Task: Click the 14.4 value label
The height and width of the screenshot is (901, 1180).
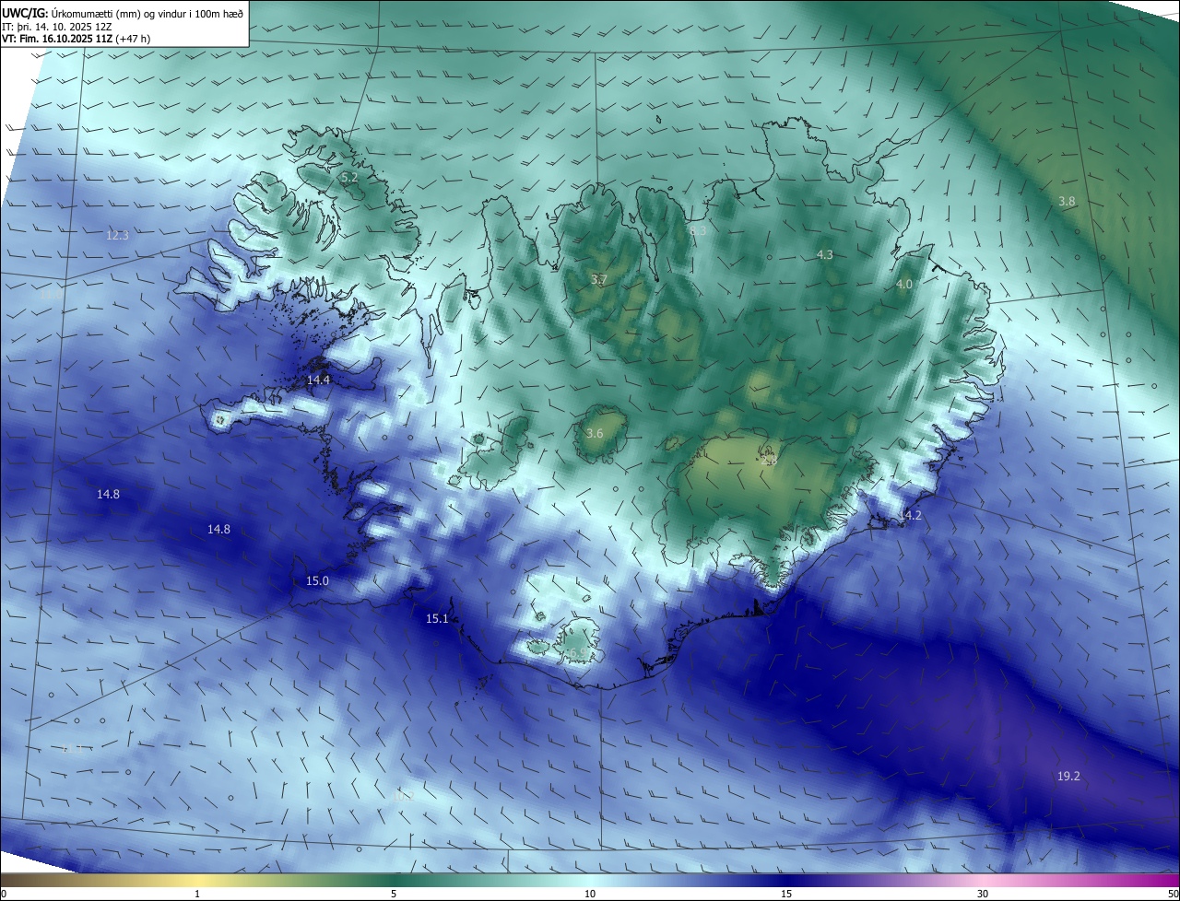Action: point(318,380)
